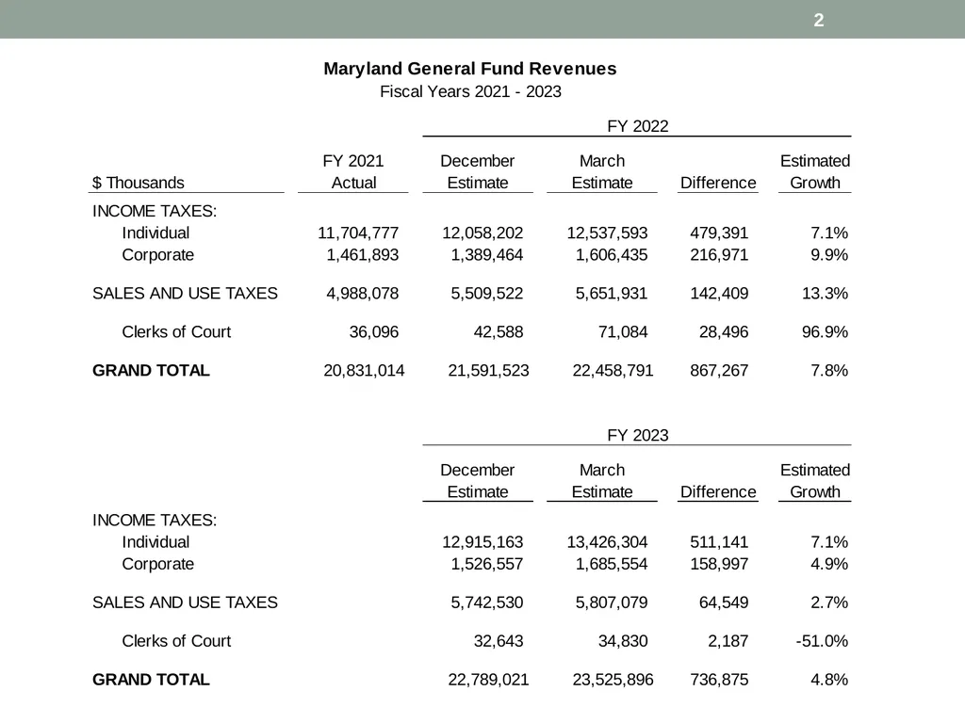Select the difference value 867,267
Image resolution: width=965 pixels, height=723 pixels.
[x=719, y=371]
